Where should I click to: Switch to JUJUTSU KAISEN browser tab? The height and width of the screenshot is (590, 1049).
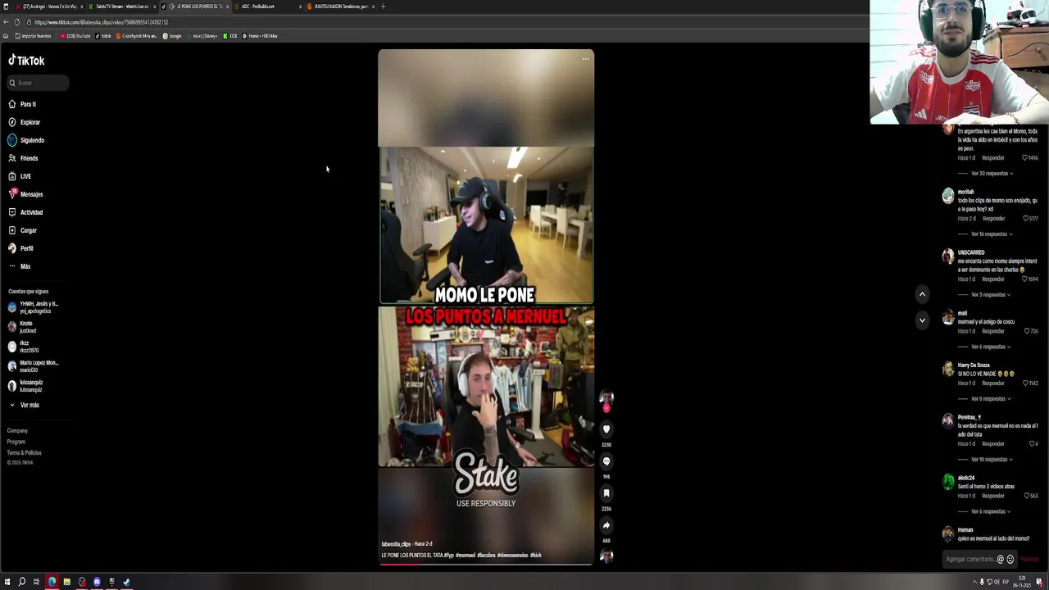pos(340,7)
